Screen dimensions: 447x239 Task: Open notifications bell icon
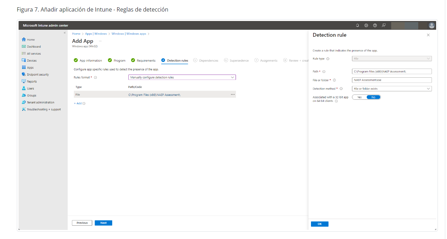[x=358, y=25]
